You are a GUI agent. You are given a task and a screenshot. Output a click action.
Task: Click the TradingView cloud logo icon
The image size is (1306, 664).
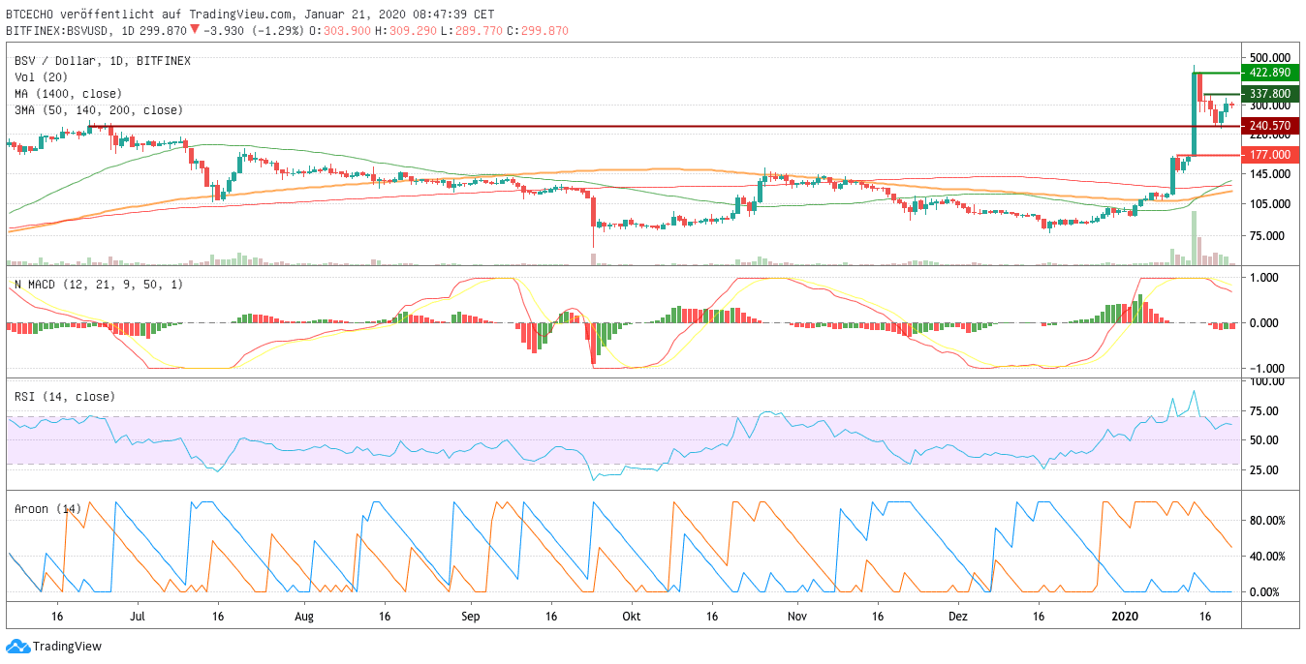[17, 647]
